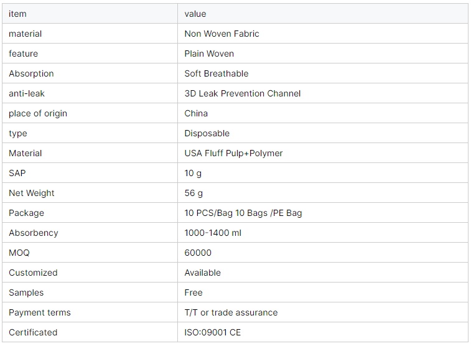
Task: Click '10 PCS/Bag 10 Bags /PE Bag'
Action: point(243,213)
